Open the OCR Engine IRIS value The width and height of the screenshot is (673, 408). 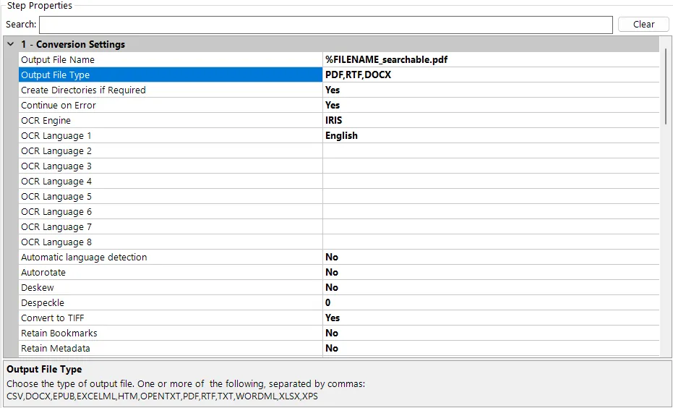click(491, 121)
